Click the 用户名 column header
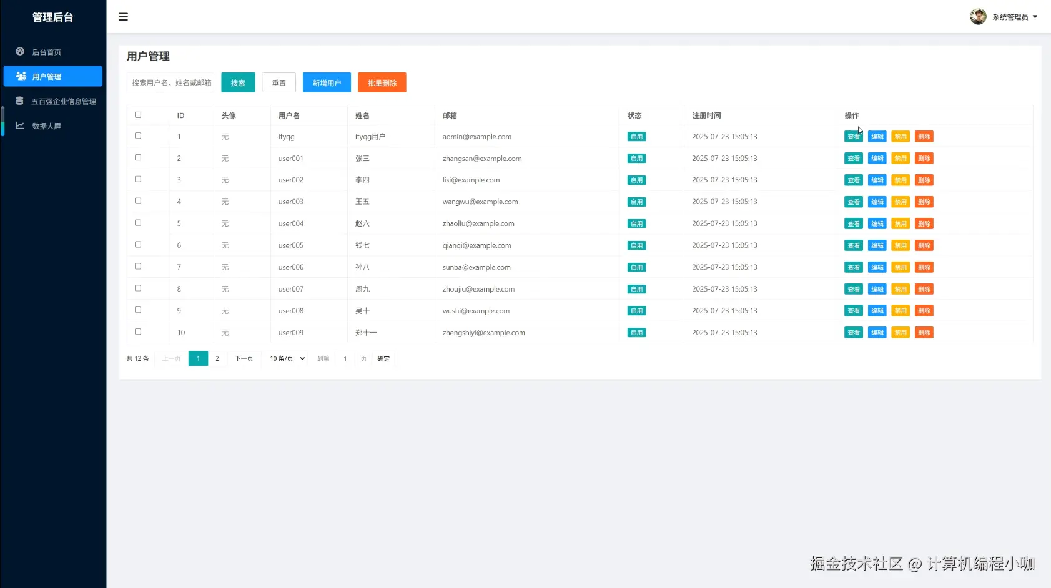1051x588 pixels. click(289, 115)
